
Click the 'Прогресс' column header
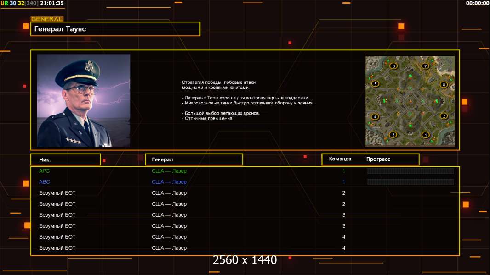point(378,159)
